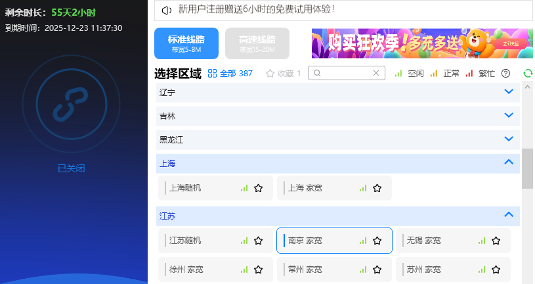The image size is (535, 284).
Task: Open the 收藏 favorites list
Action: [283, 74]
